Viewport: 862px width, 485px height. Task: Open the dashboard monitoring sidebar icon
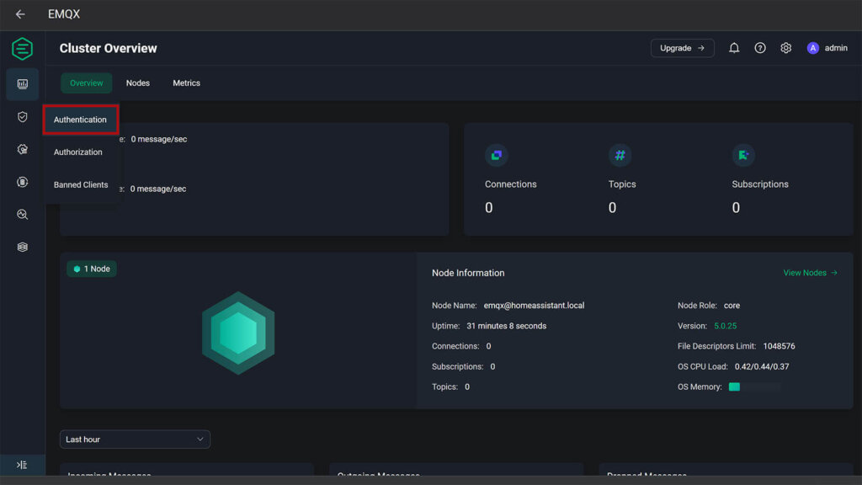(x=23, y=84)
